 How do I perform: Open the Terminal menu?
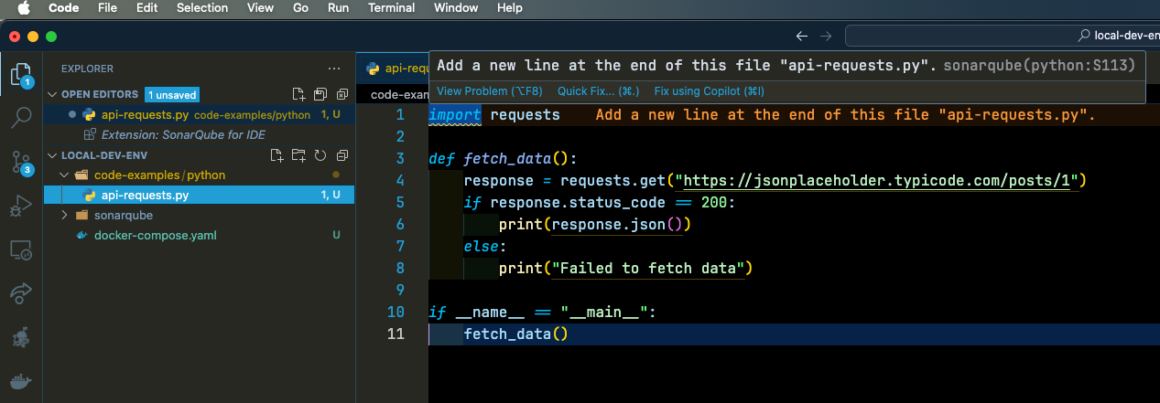pos(392,8)
